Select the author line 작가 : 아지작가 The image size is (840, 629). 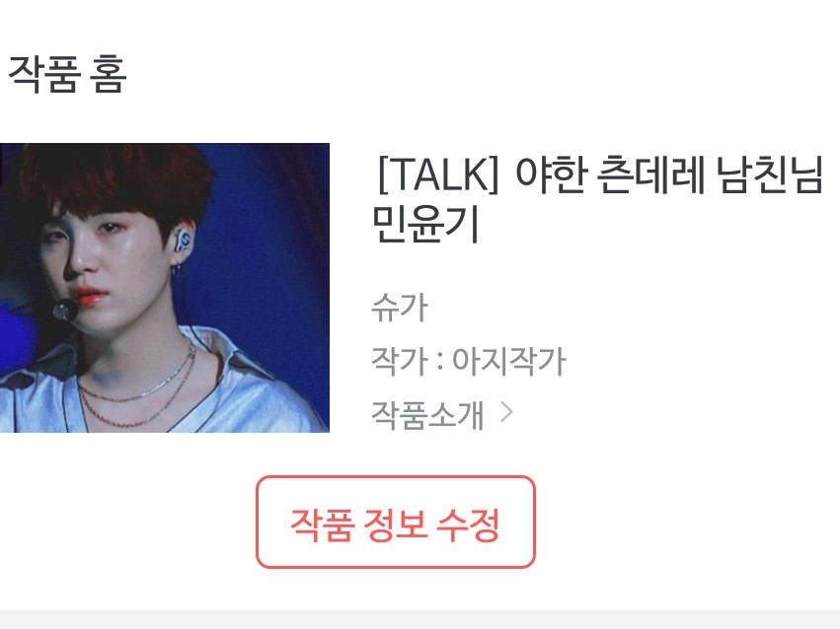469,360
